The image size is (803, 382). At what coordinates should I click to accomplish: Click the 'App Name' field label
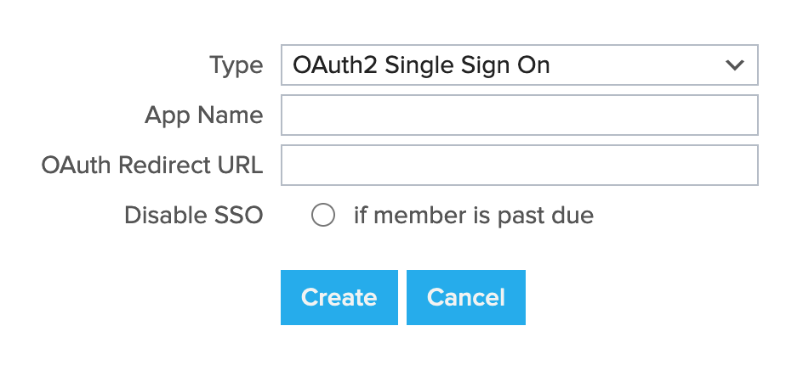(203, 115)
